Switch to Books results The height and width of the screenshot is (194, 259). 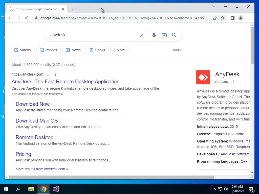click(97, 50)
